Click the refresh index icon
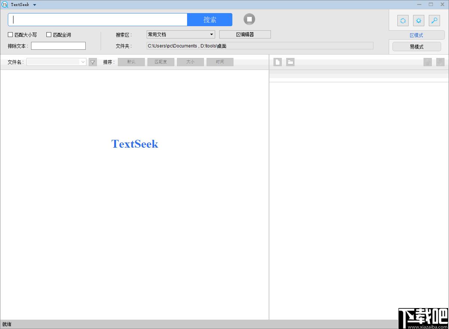This screenshot has height=329, width=449. pos(403,21)
